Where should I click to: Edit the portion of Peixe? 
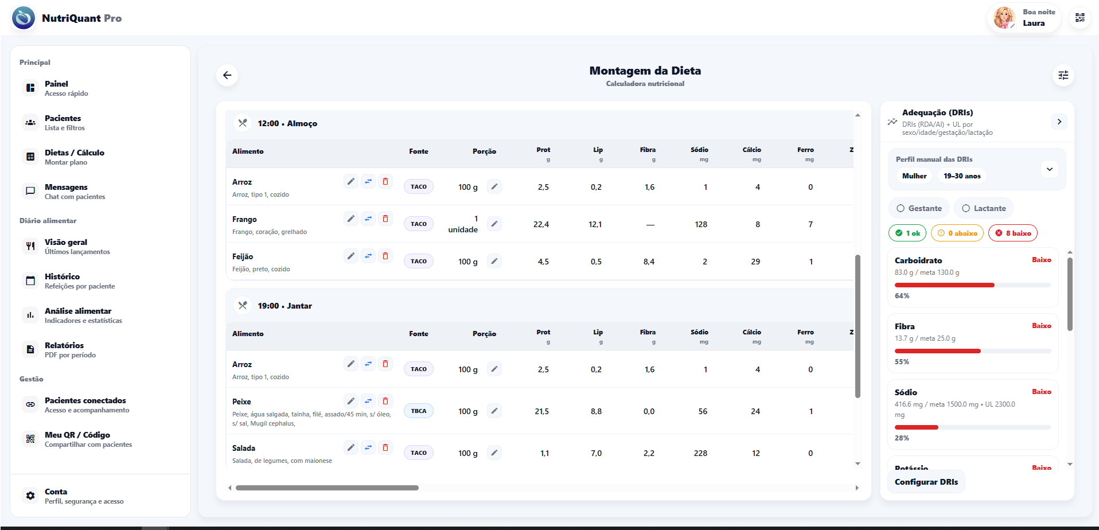pos(494,411)
